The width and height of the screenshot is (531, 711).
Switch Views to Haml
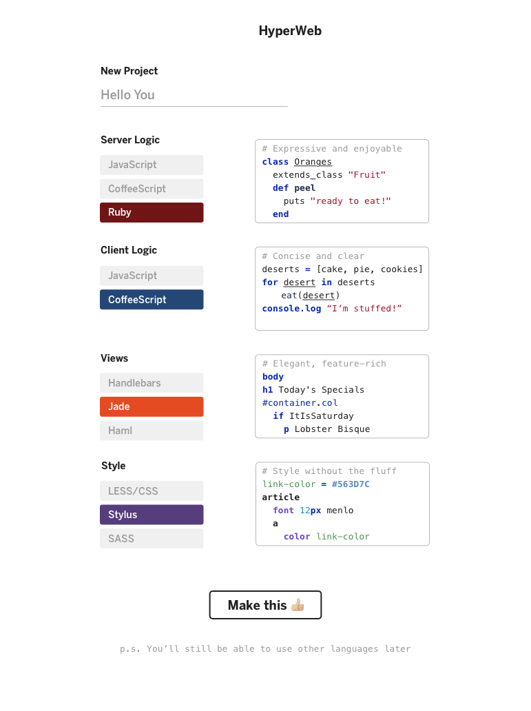point(152,431)
